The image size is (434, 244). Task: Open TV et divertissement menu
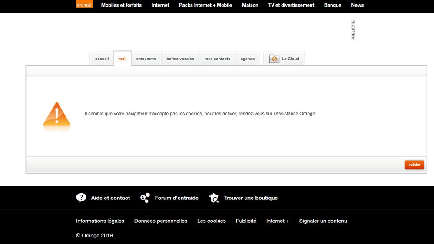(291, 5)
